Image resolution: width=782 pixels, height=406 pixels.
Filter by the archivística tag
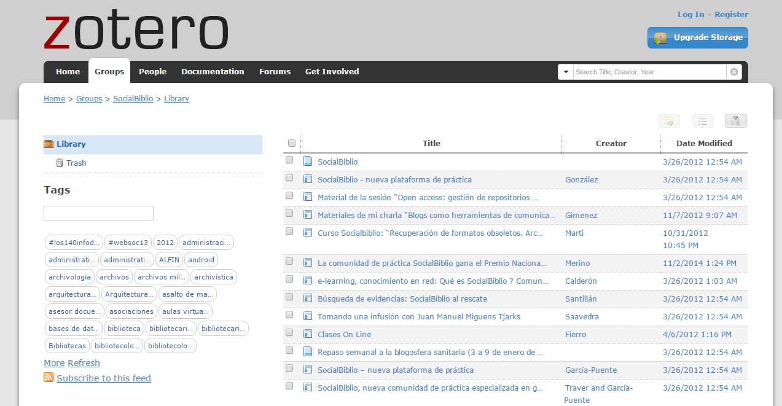point(214,277)
